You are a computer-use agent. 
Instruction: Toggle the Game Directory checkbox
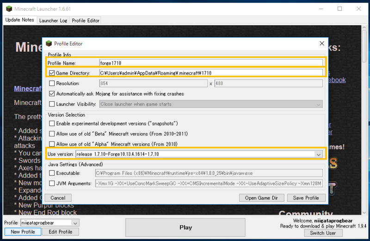(52, 73)
